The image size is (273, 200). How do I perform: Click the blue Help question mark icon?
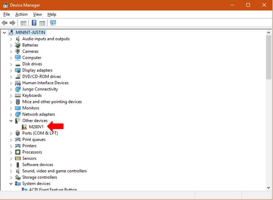pos(34,23)
